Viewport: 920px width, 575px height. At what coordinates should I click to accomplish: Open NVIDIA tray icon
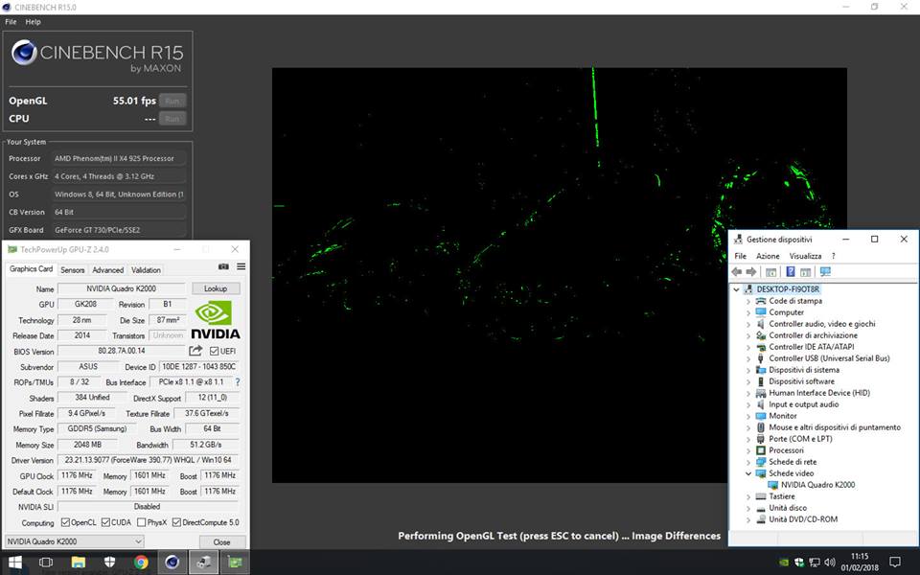784,563
